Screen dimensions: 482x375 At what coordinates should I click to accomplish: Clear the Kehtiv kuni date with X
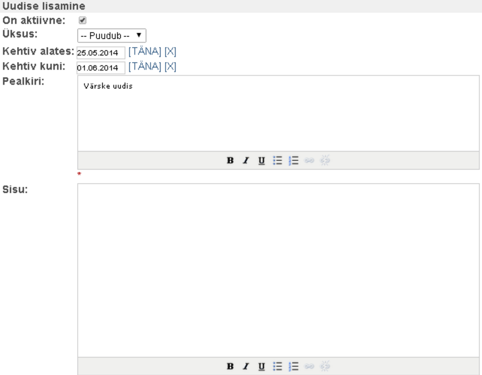pyautogui.click(x=170, y=66)
